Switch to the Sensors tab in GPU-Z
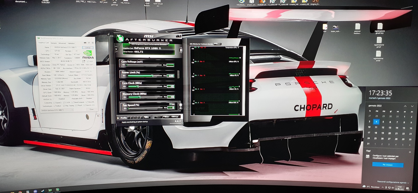 (54, 43)
